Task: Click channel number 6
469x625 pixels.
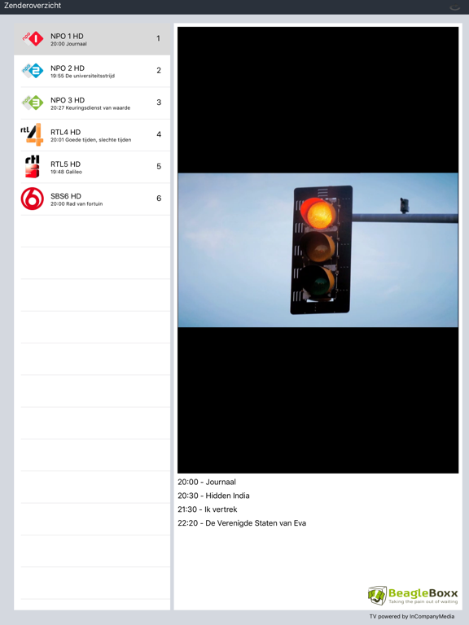Action: click(159, 198)
